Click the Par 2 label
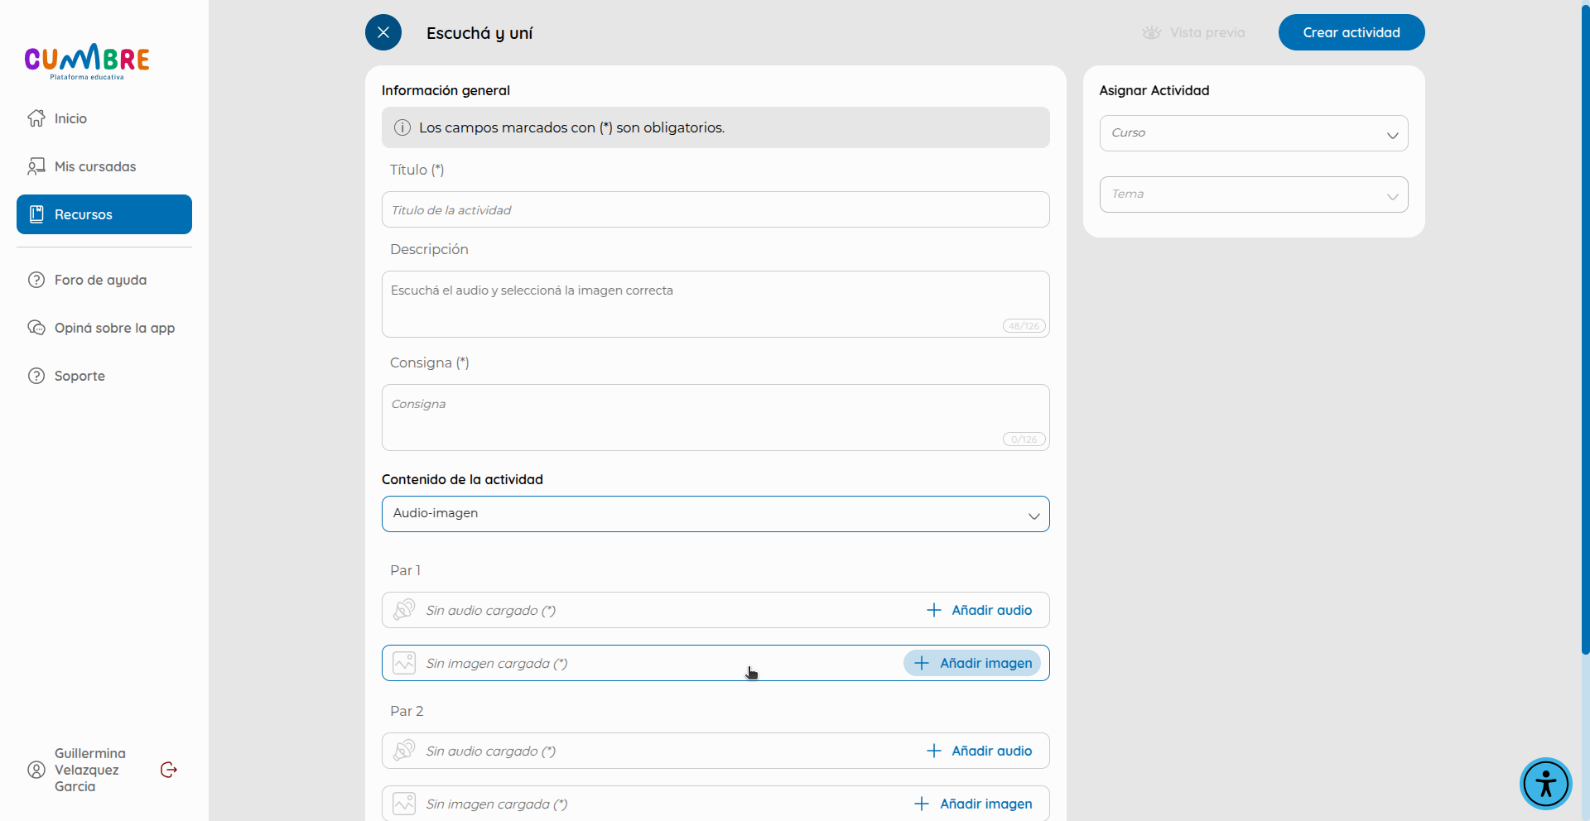This screenshot has height=821, width=1590. pyautogui.click(x=407, y=711)
